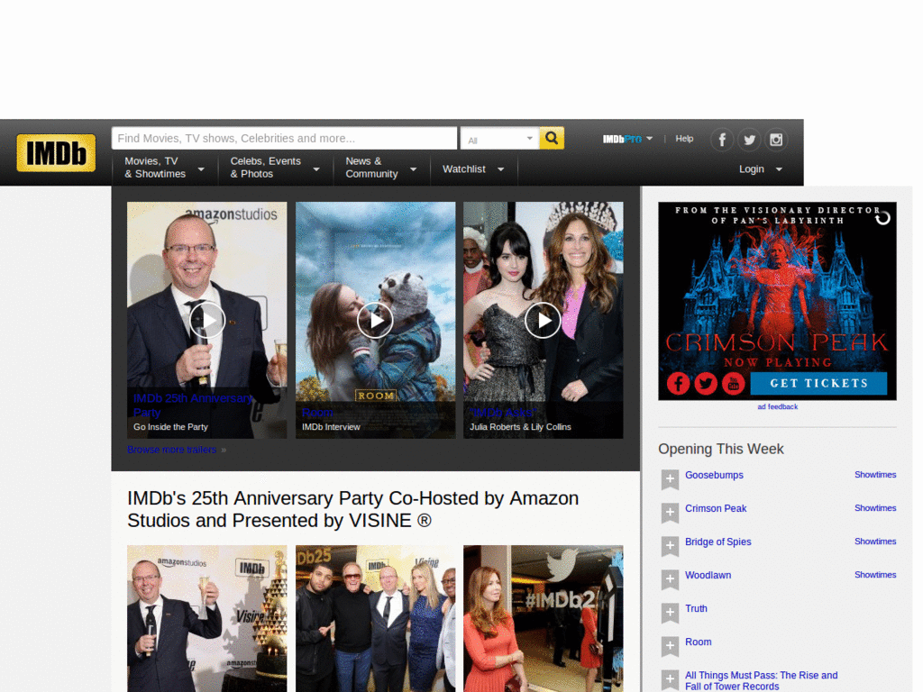923x692 pixels.
Task: Open the Watchlist dropdown menu
Action: 473,169
